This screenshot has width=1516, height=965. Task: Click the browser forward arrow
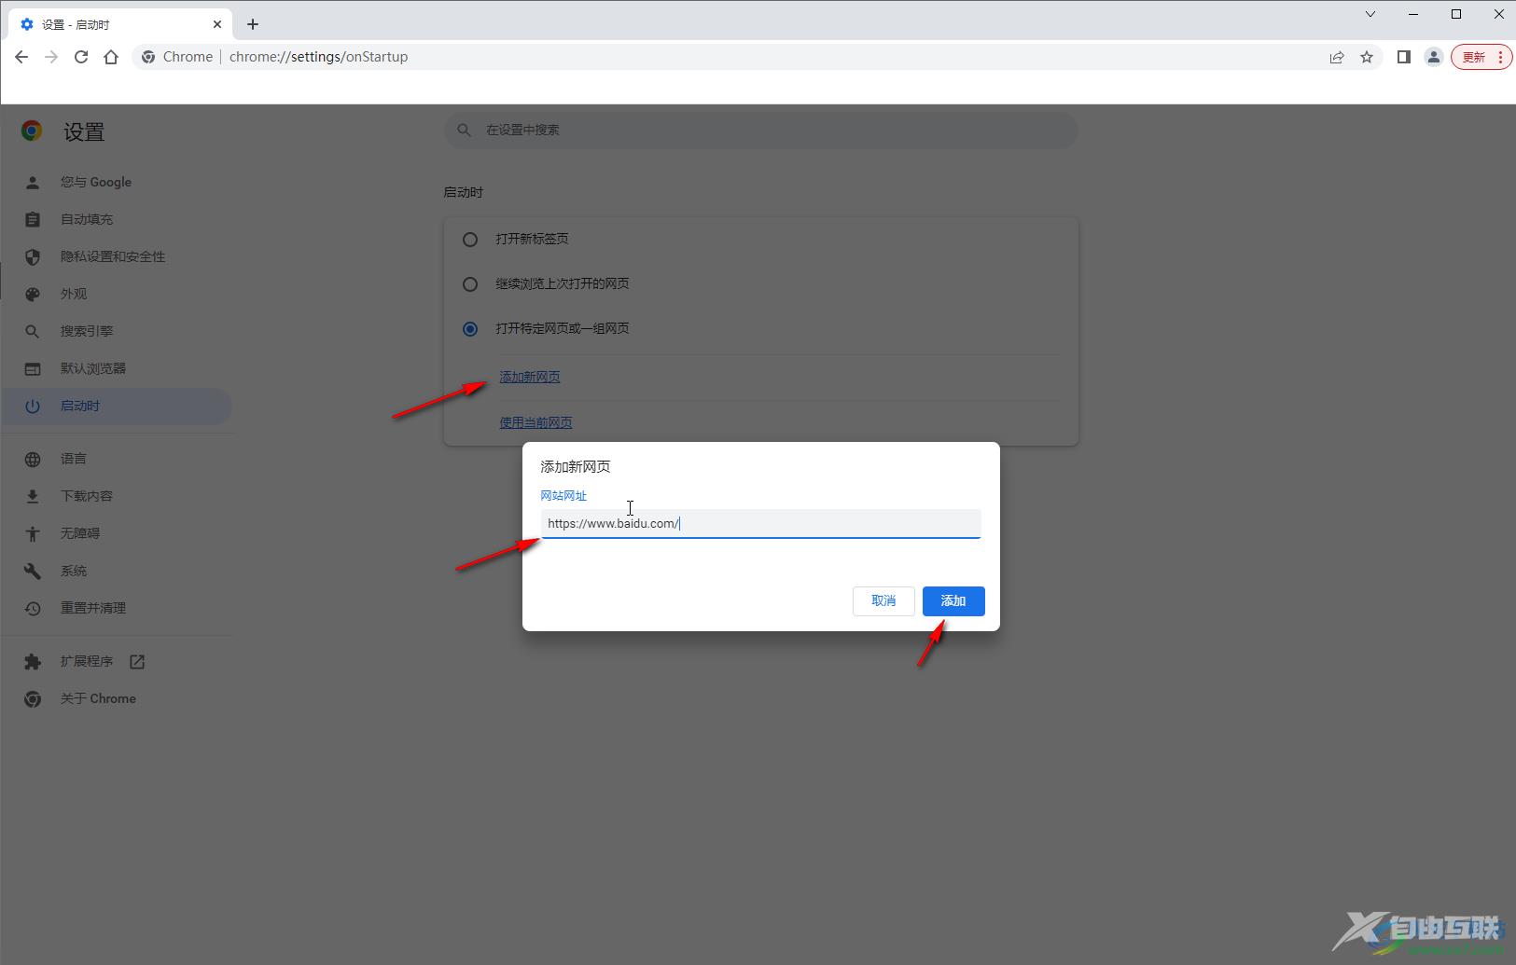coord(51,57)
